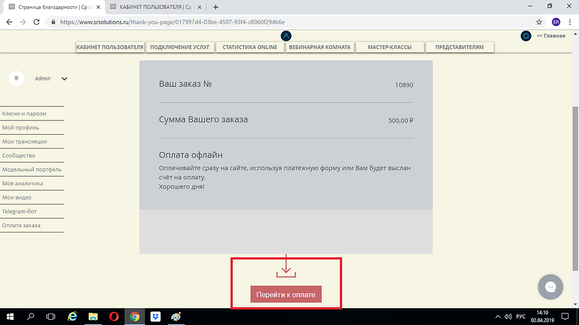The image size is (579, 325).
Task: Open Dropbox from the taskbar
Action: [155, 316]
